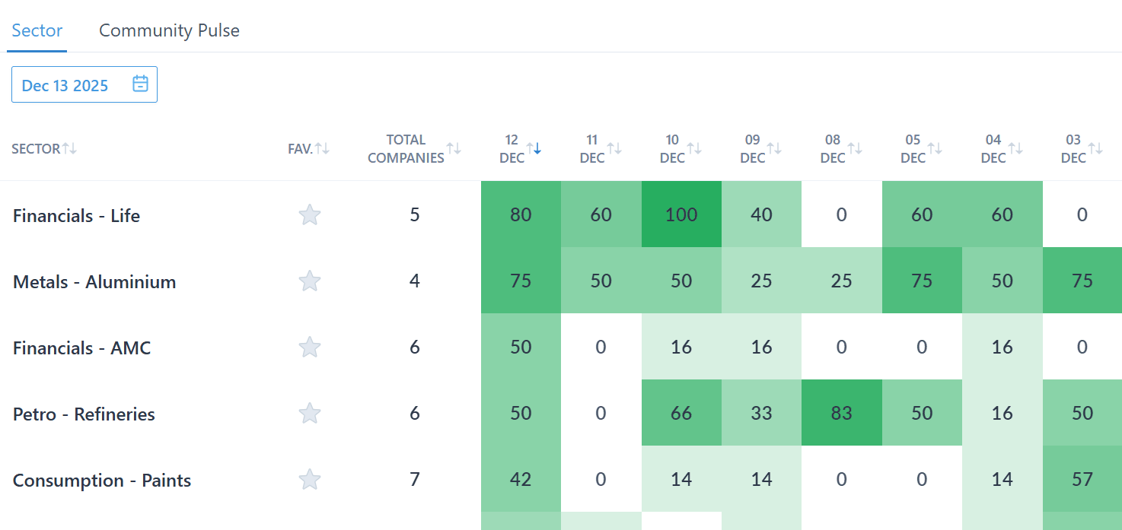Sort by the 12 Dec column
Screen dimensions: 1122x530
click(x=534, y=148)
